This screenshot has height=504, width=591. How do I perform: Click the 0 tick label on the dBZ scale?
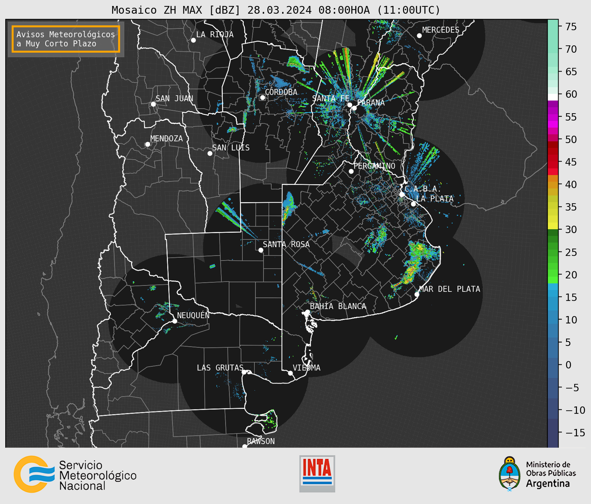click(x=568, y=365)
